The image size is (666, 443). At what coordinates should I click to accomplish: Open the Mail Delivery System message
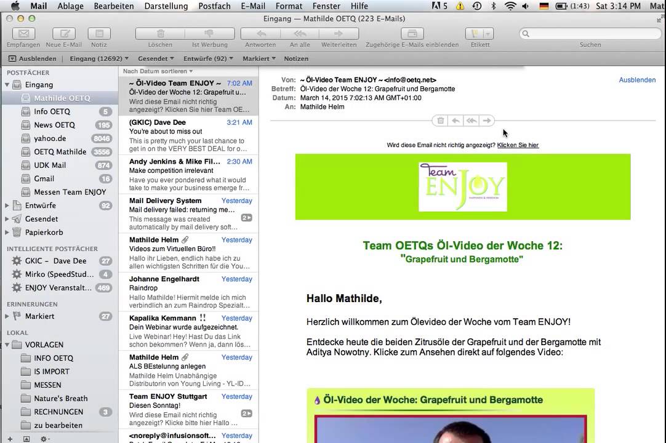coord(189,214)
